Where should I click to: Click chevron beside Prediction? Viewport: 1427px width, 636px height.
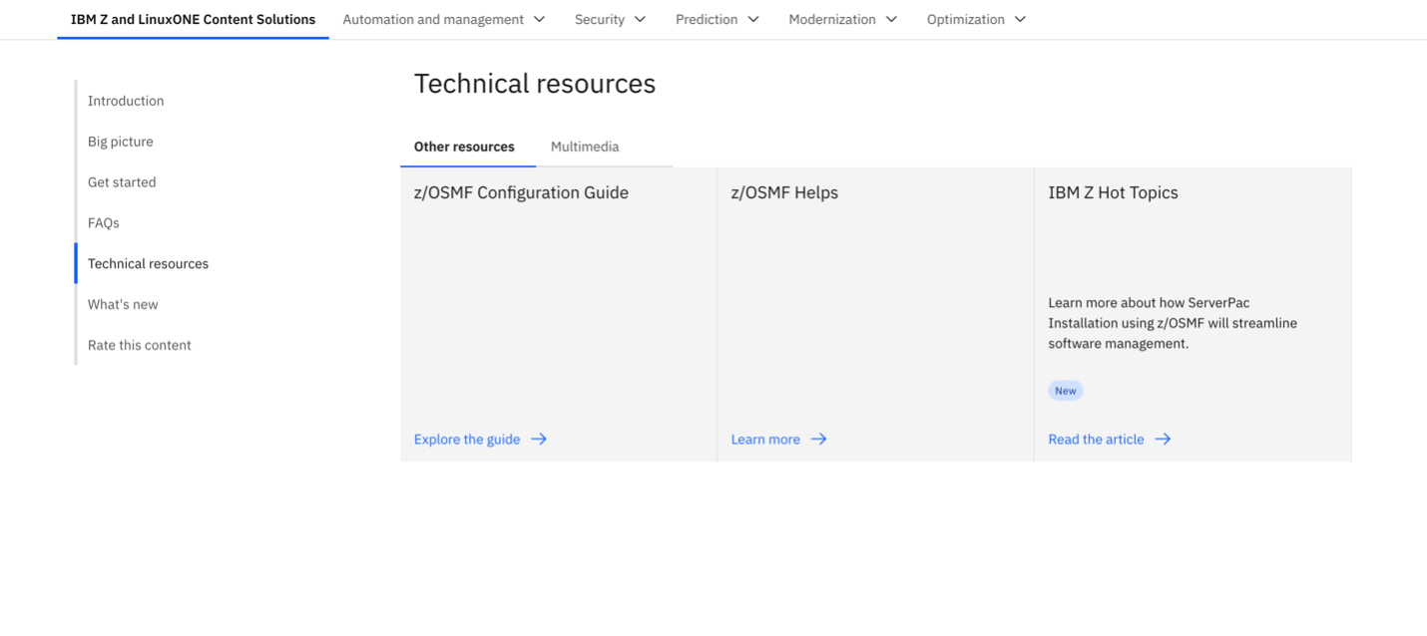[753, 19]
